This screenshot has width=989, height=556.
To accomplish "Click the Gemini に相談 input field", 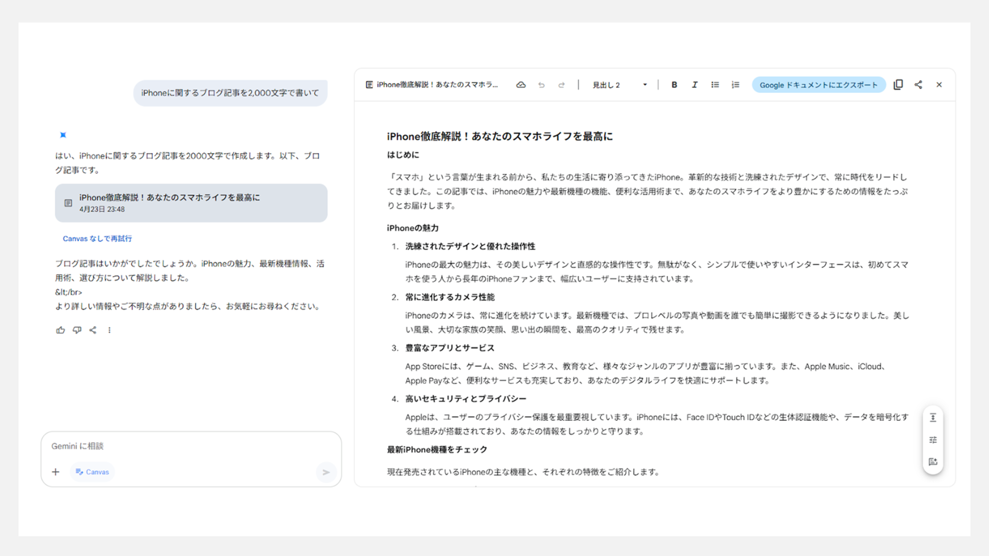I will pyautogui.click(x=191, y=446).
